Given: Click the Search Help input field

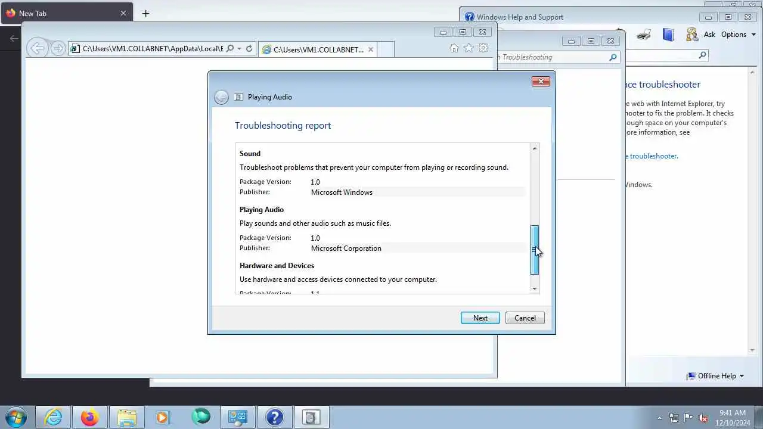Looking at the screenshot, I should (x=660, y=55).
